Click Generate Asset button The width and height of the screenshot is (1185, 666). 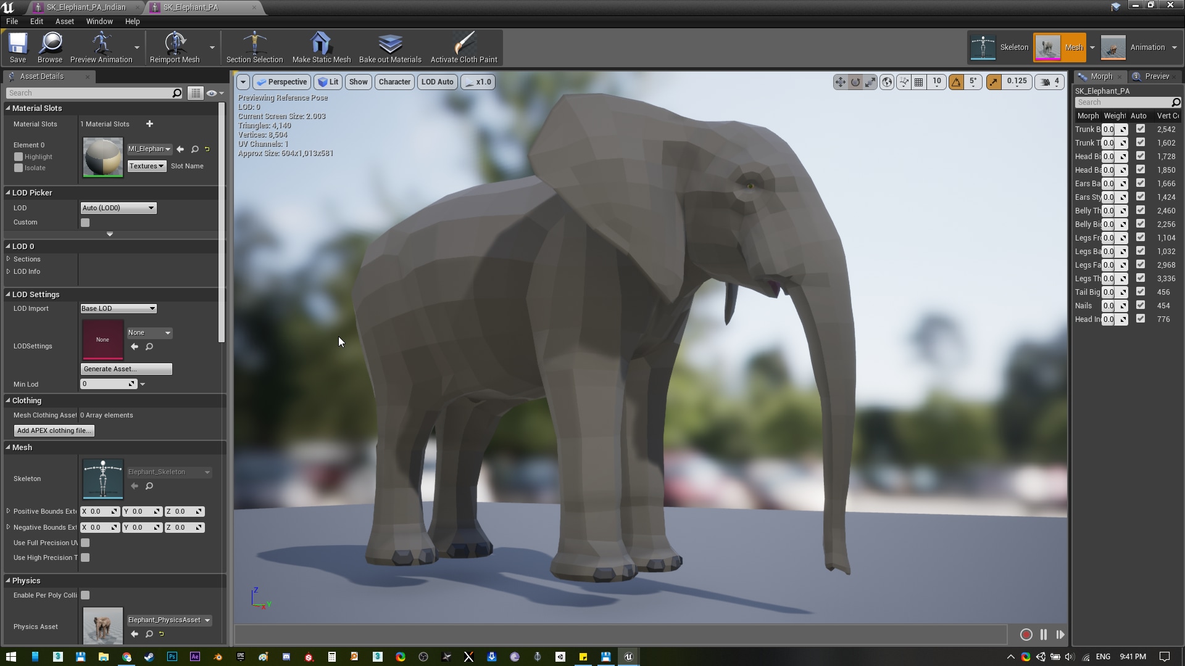click(x=127, y=369)
